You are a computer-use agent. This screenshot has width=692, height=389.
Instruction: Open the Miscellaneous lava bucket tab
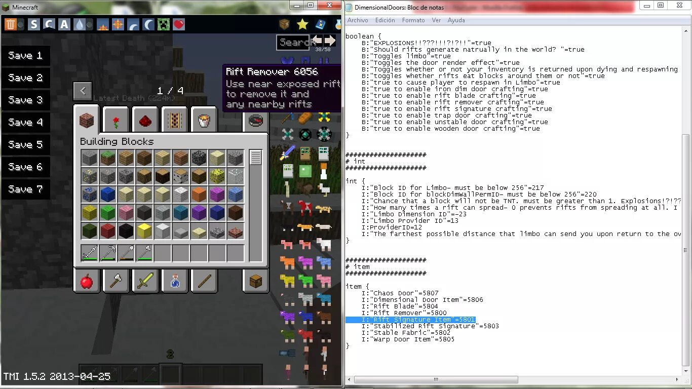click(204, 121)
